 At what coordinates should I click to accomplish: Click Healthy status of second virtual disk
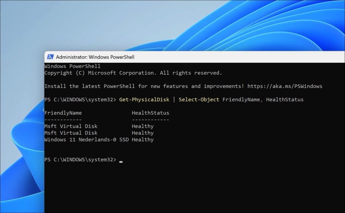(x=143, y=133)
